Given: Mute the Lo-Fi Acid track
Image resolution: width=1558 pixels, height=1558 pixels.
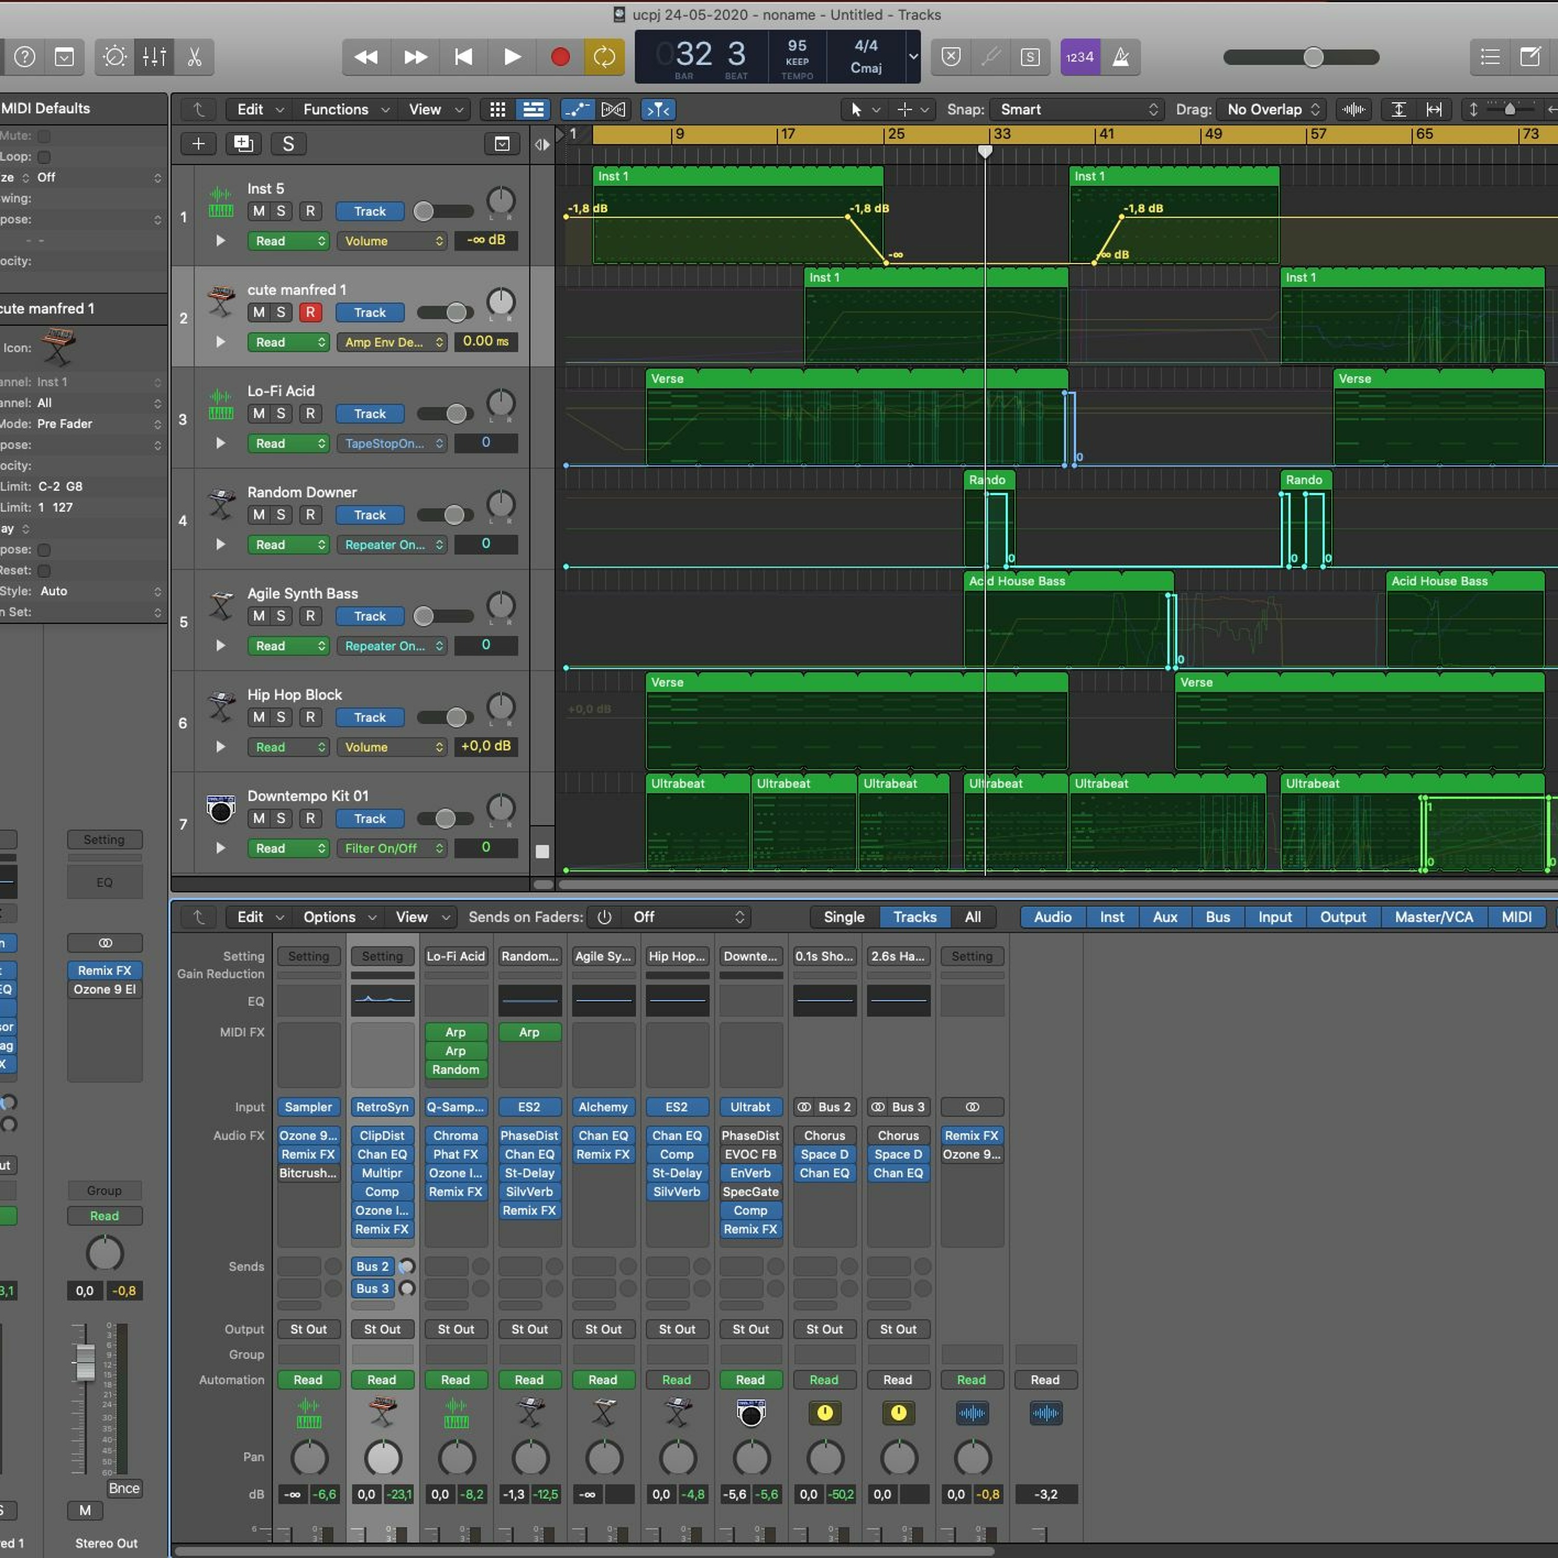Looking at the screenshot, I should (258, 414).
